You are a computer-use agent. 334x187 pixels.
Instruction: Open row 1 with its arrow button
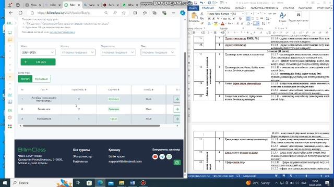[177, 99]
